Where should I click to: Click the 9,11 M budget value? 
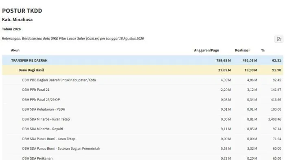226,129
